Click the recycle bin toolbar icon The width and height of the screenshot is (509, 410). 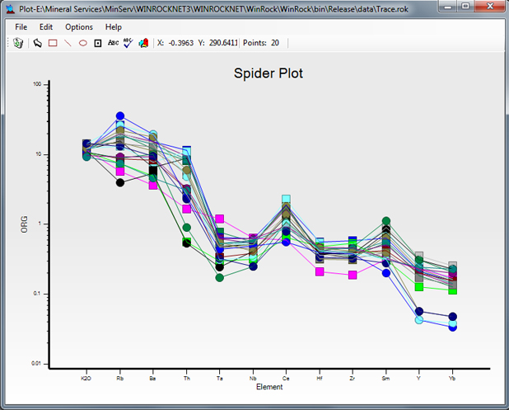click(x=18, y=43)
